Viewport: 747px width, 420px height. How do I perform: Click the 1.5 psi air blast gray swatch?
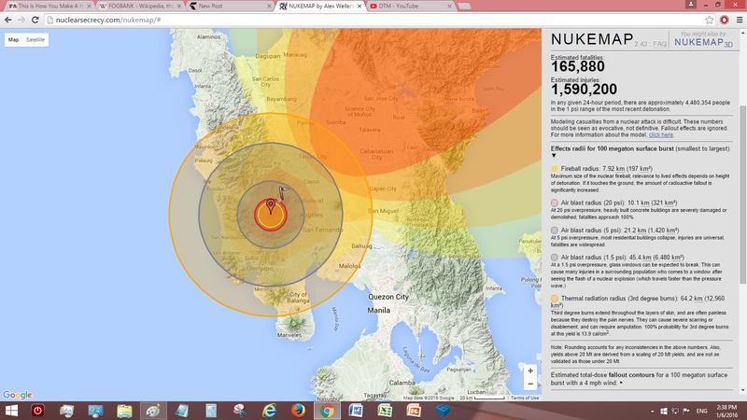pyautogui.click(x=555, y=258)
